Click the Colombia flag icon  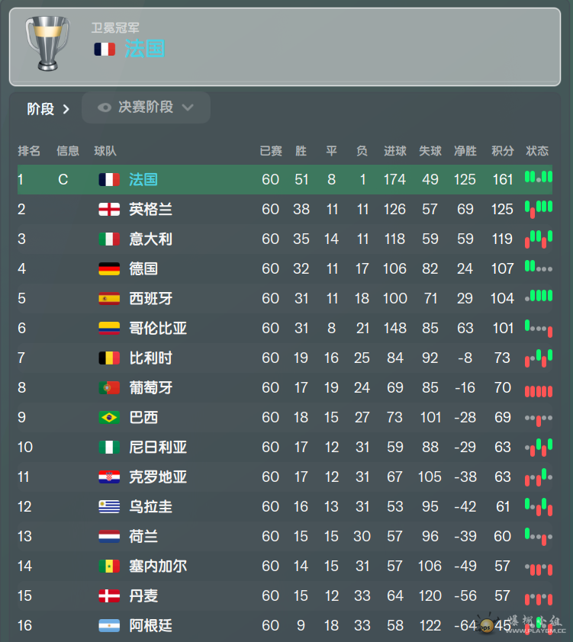[109, 328]
